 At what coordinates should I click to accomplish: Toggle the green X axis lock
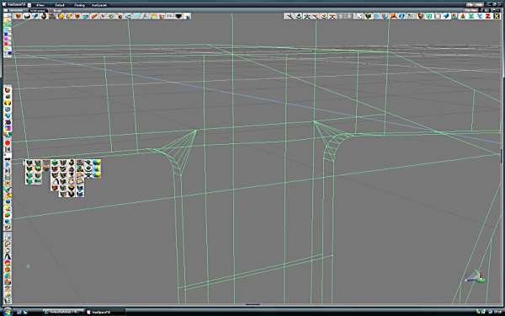tap(470, 16)
